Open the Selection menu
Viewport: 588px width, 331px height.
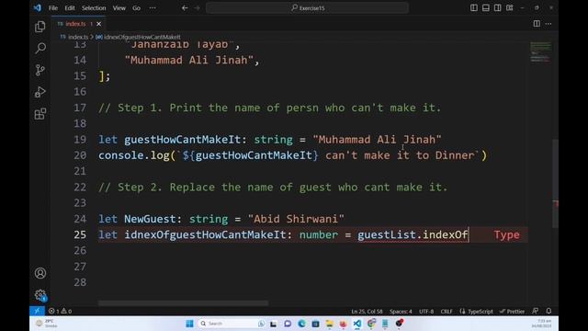coord(94,8)
